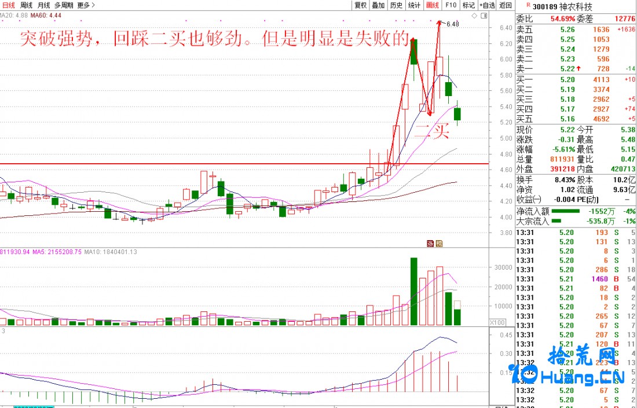The height and width of the screenshot is (408, 637).
Task: Click the red 涨 marker icon
Action: (430, 243)
